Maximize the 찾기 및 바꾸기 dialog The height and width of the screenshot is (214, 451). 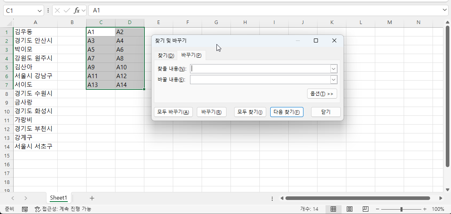pos(316,40)
